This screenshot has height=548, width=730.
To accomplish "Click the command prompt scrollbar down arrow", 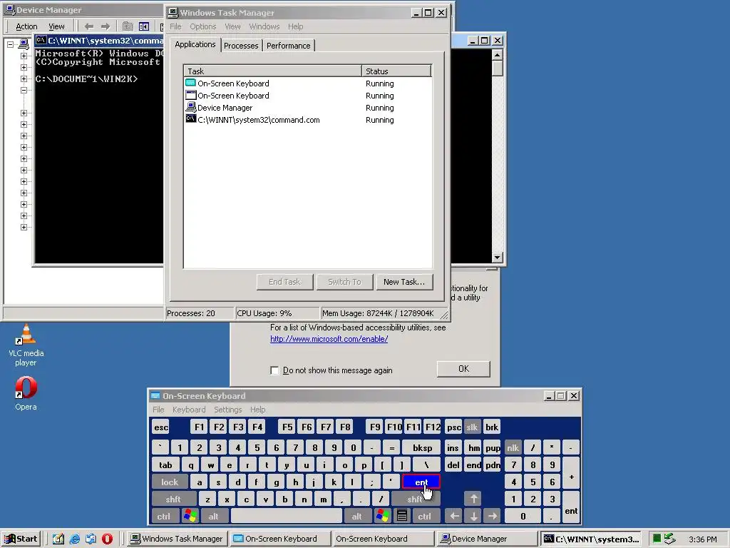I will click(x=497, y=257).
